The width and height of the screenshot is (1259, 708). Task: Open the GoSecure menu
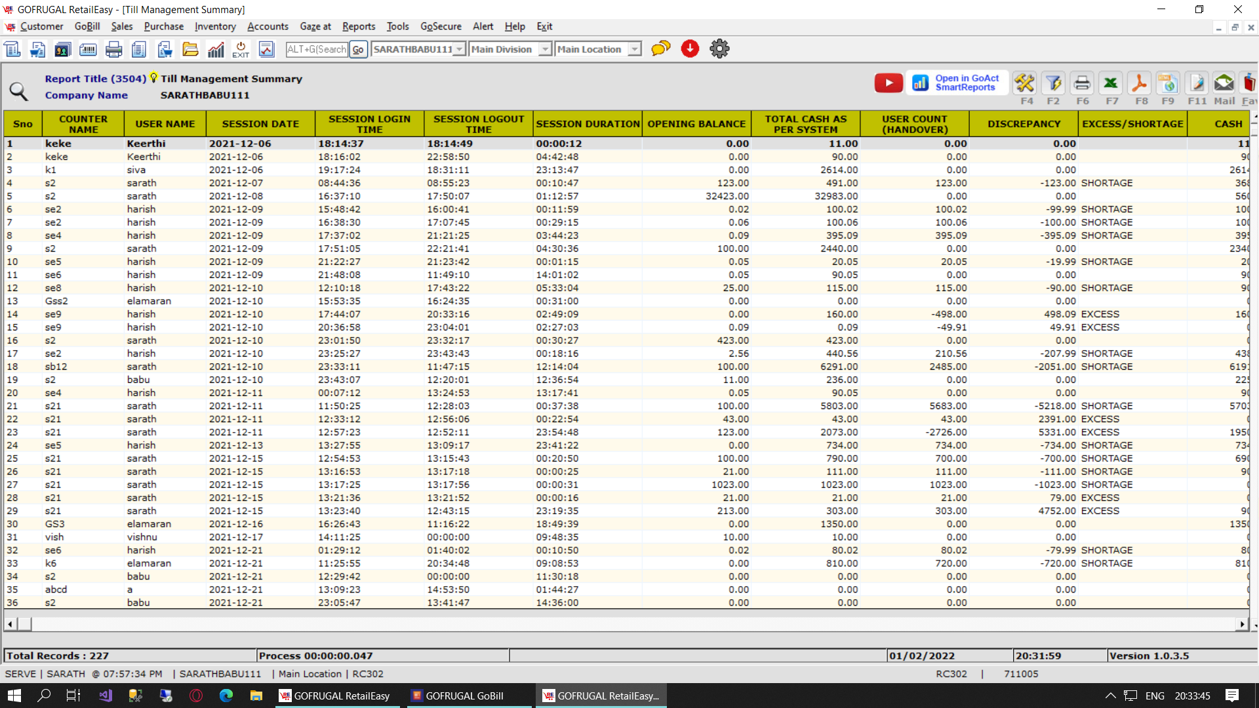tap(441, 26)
